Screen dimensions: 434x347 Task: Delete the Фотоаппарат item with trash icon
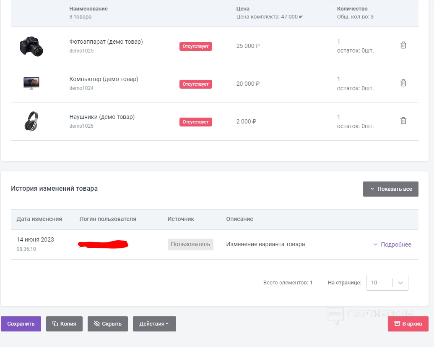pyautogui.click(x=403, y=45)
